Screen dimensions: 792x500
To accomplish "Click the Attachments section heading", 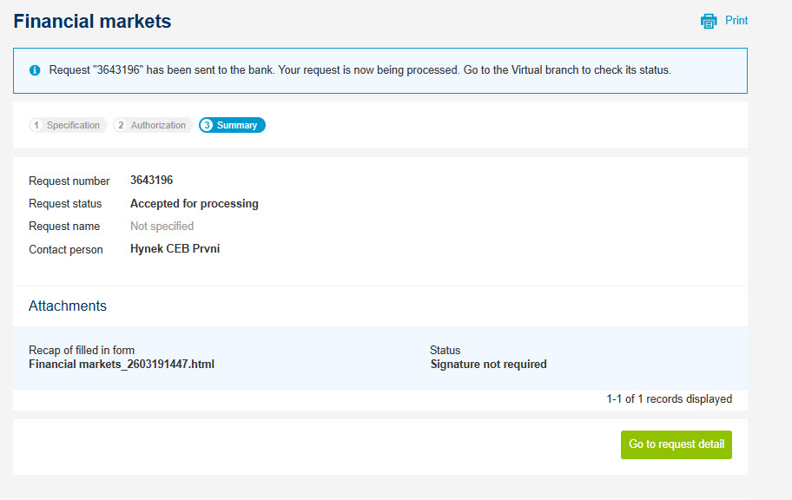I will [x=68, y=306].
